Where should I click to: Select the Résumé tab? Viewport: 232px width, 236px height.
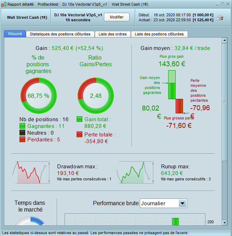(x=15, y=34)
